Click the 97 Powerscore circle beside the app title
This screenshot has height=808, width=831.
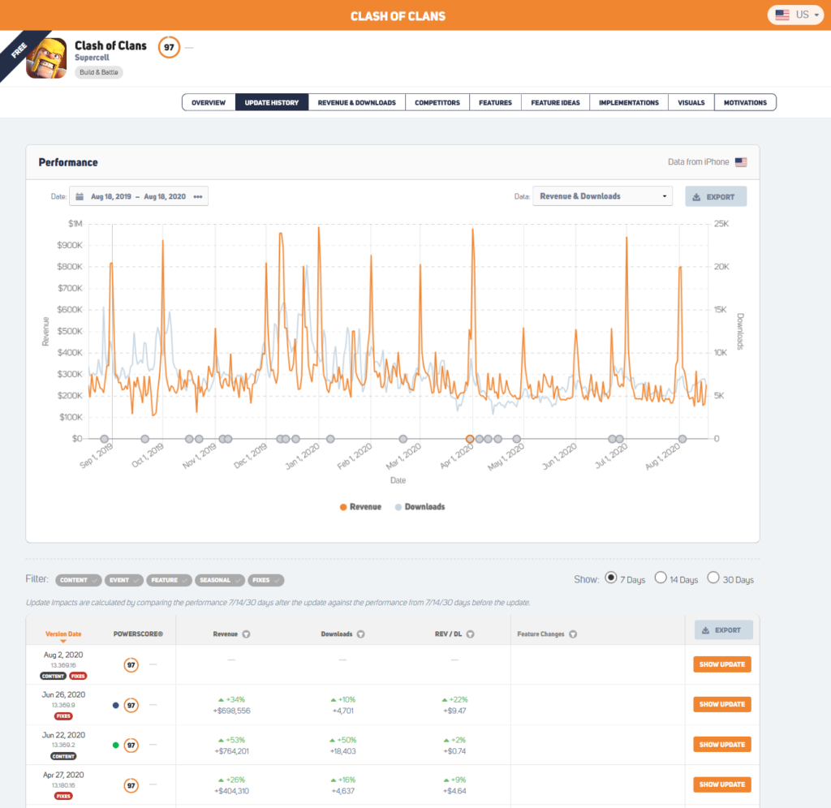click(x=169, y=47)
